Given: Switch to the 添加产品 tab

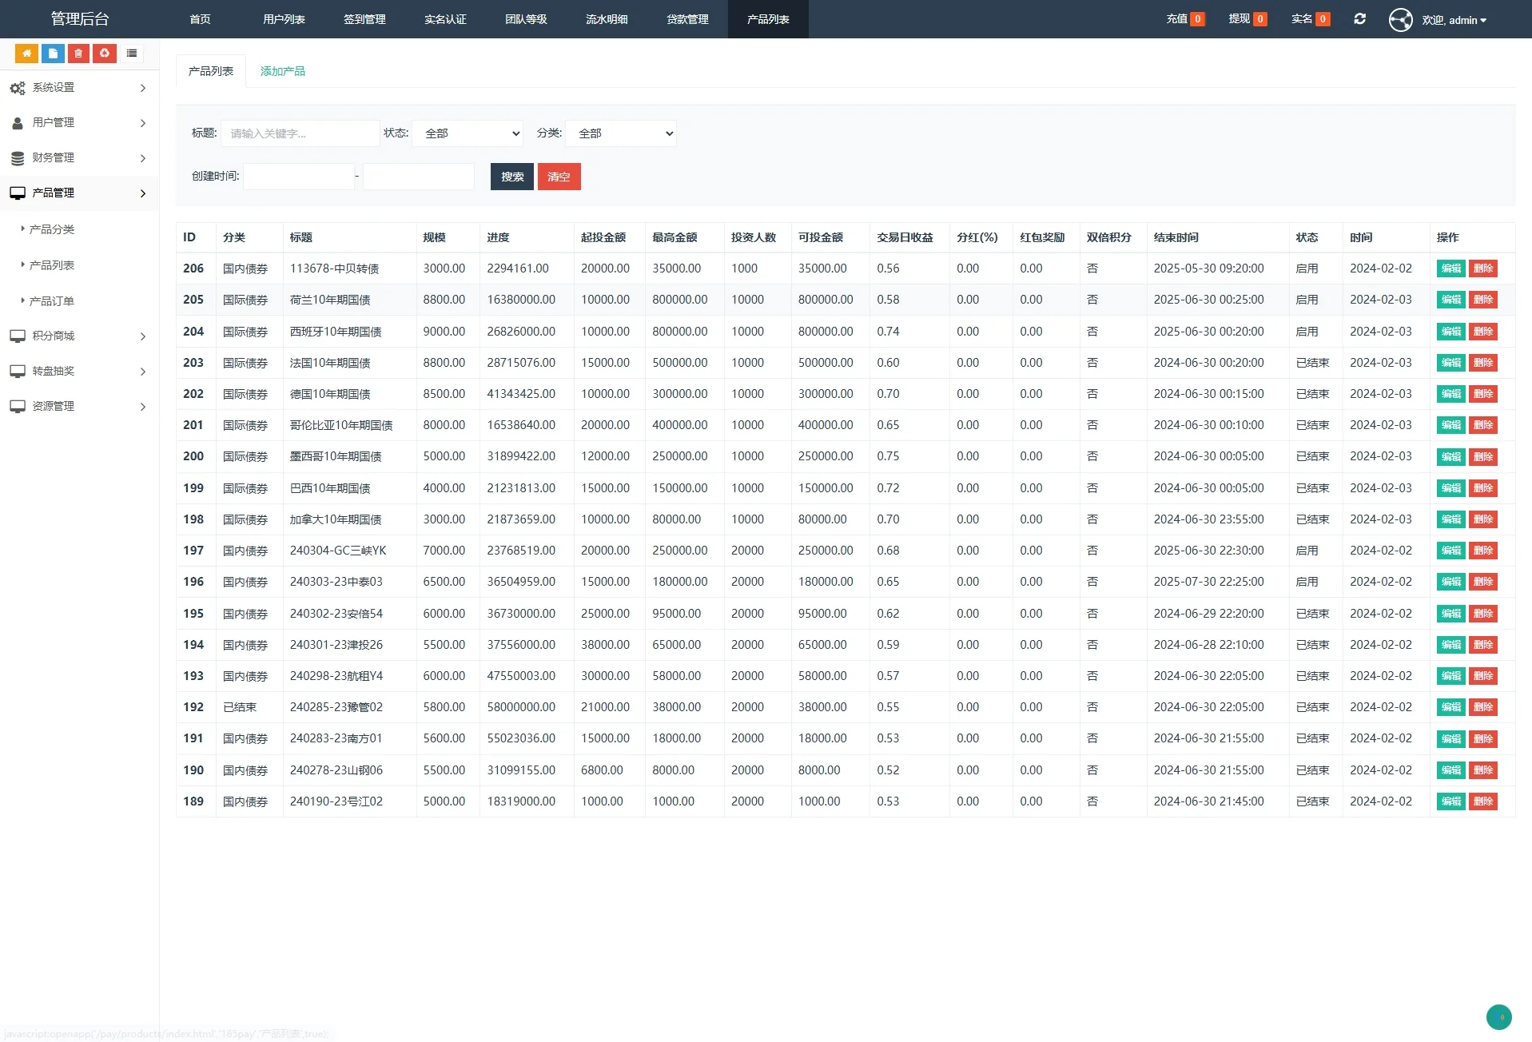Looking at the screenshot, I should click(x=282, y=71).
